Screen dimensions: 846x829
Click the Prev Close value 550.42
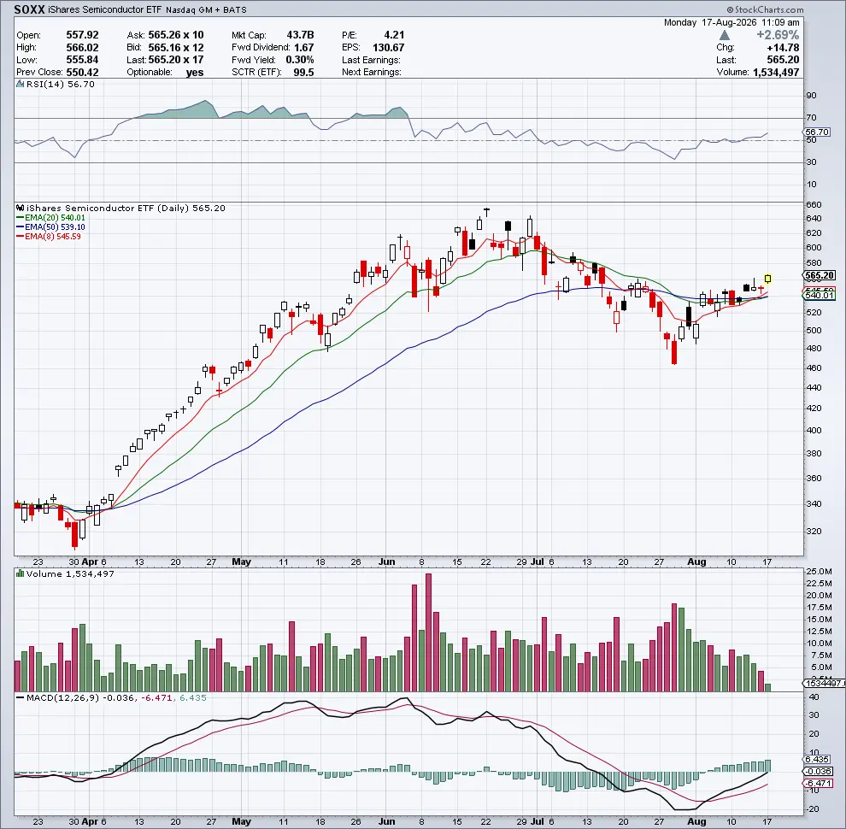(82, 72)
